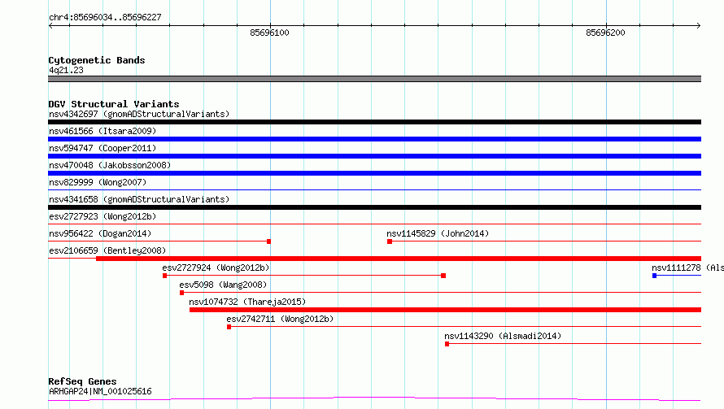Screen dimensions: 724x409
Task: Click the 85696200 ruler position label
Action: coord(605,33)
